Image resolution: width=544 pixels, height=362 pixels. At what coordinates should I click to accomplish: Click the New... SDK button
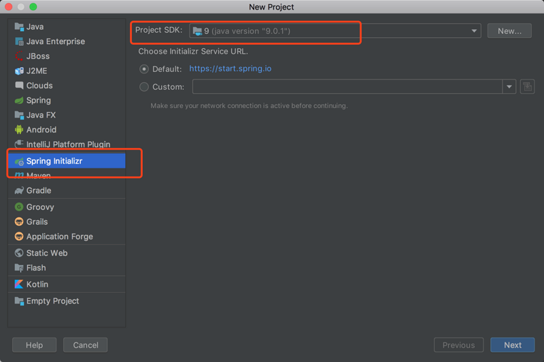509,31
